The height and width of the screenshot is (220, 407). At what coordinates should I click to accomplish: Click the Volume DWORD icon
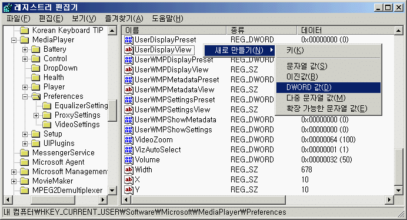pos(129,160)
